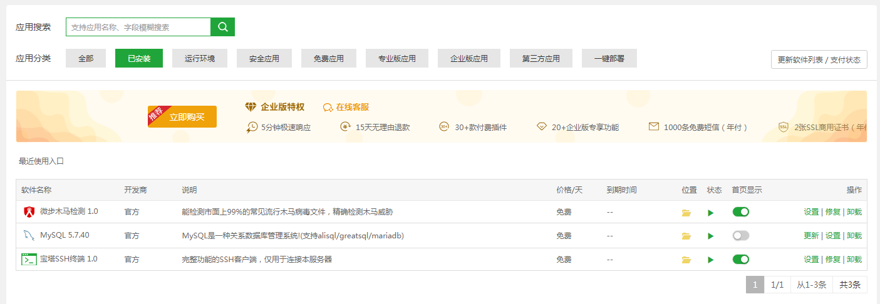Filter by 免费应用 category
Viewport: 880px width, 304px height.
point(329,59)
